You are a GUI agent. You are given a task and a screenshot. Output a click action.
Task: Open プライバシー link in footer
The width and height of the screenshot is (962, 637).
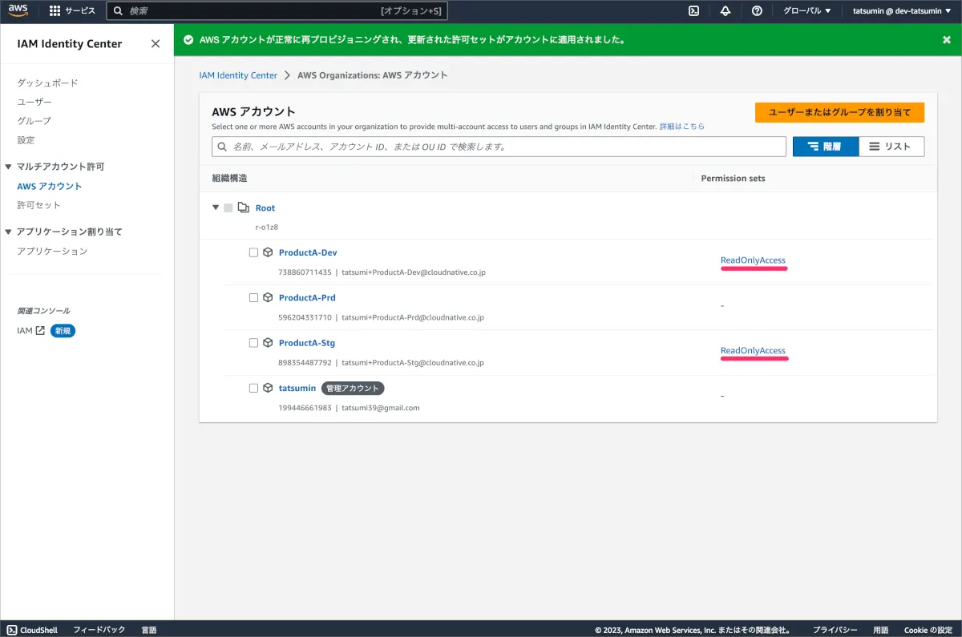(x=835, y=630)
